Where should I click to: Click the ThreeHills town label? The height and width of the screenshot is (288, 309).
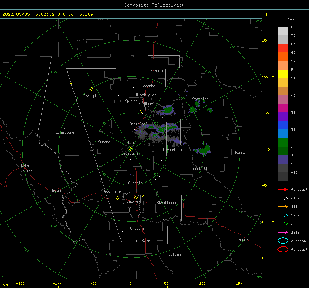(173, 150)
